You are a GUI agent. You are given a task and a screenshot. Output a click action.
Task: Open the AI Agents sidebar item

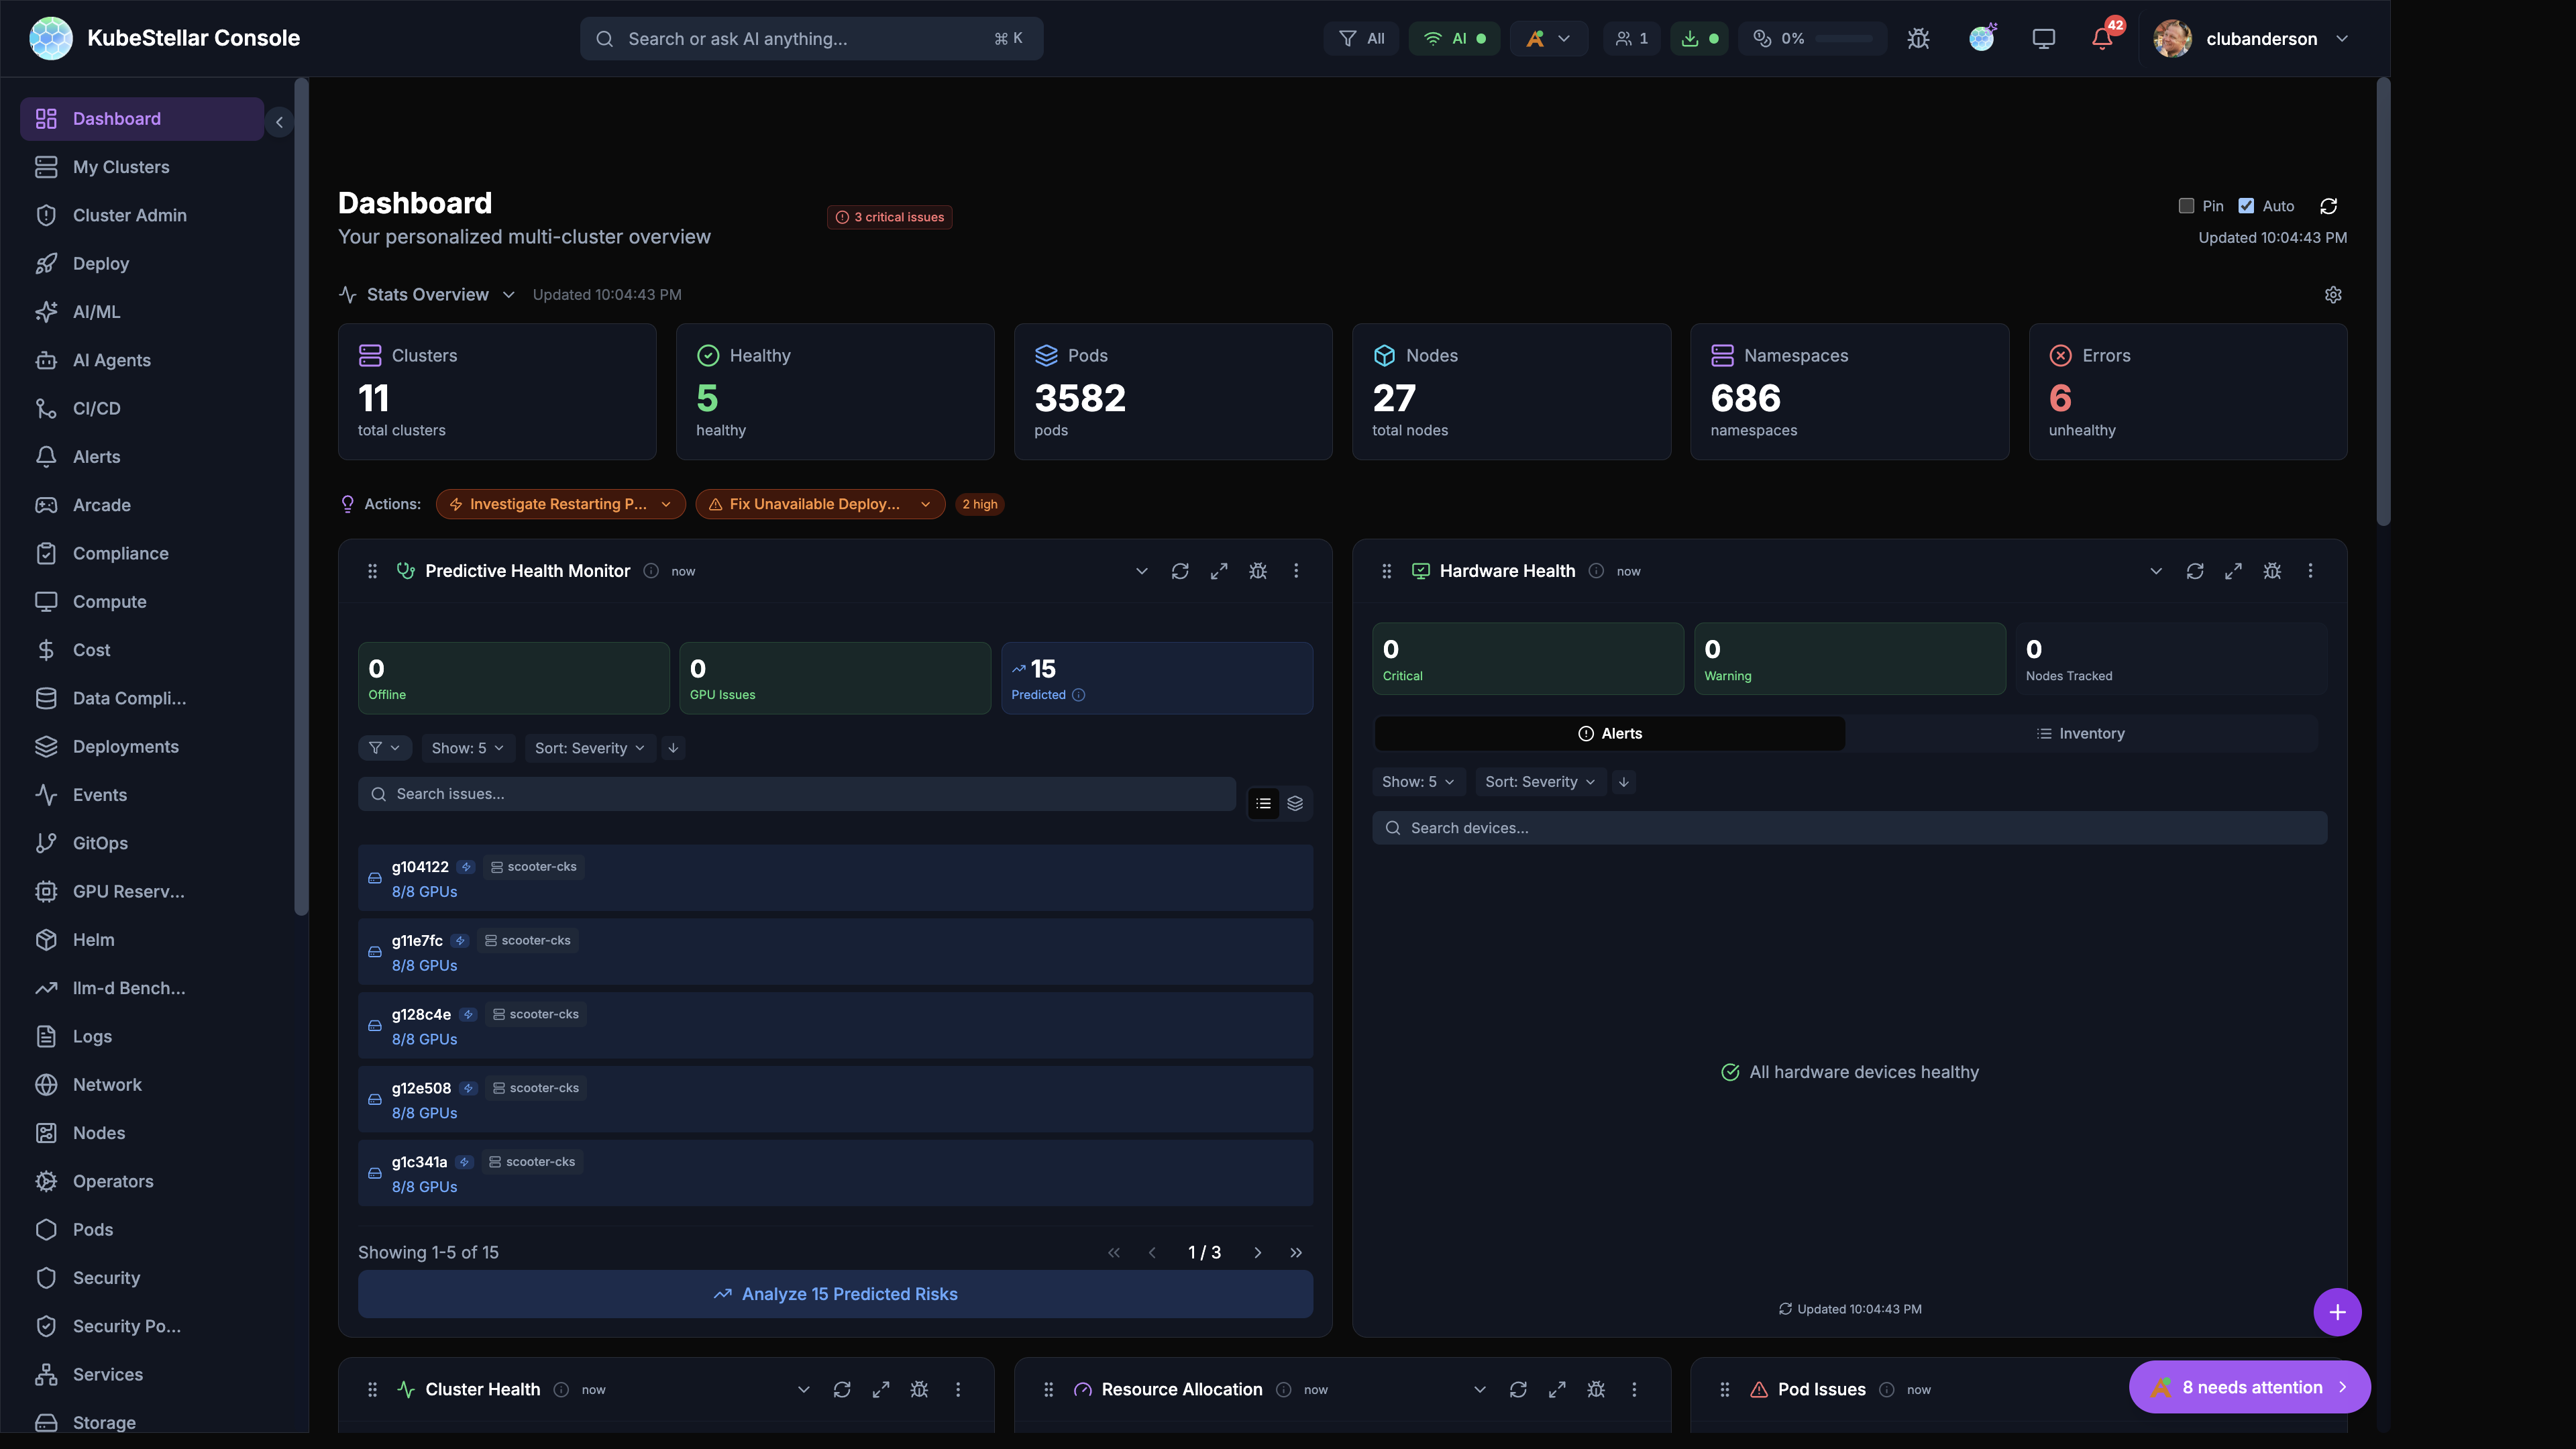[x=112, y=360]
